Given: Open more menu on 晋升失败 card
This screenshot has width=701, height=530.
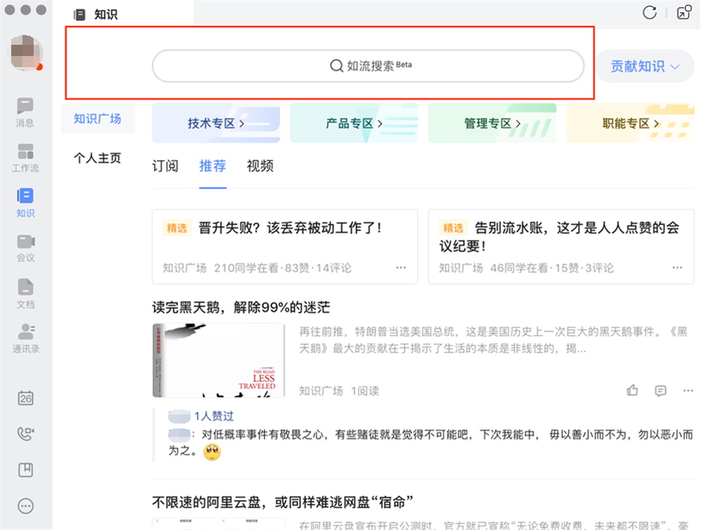Looking at the screenshot, I should (x=401, y=268).
